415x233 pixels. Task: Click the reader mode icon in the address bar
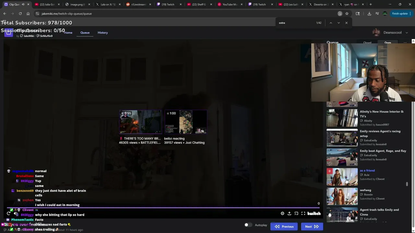340,14
